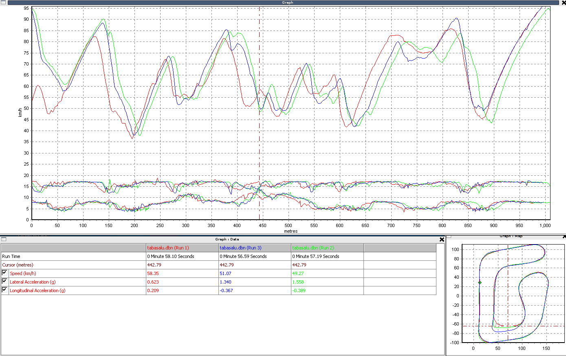Viewport: 566px width, 356px height.
Task: Select the tabasalu.dbn (Run 3) column header
Action: (255, 248)
